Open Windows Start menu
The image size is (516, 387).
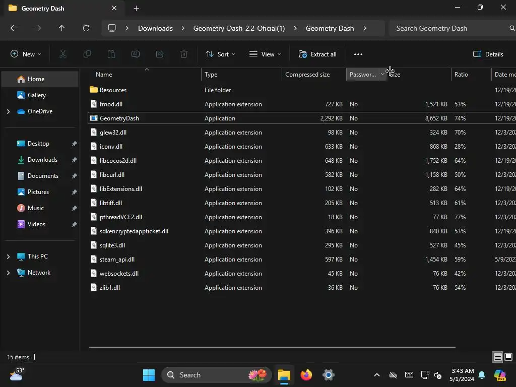(x=149, y=375)
